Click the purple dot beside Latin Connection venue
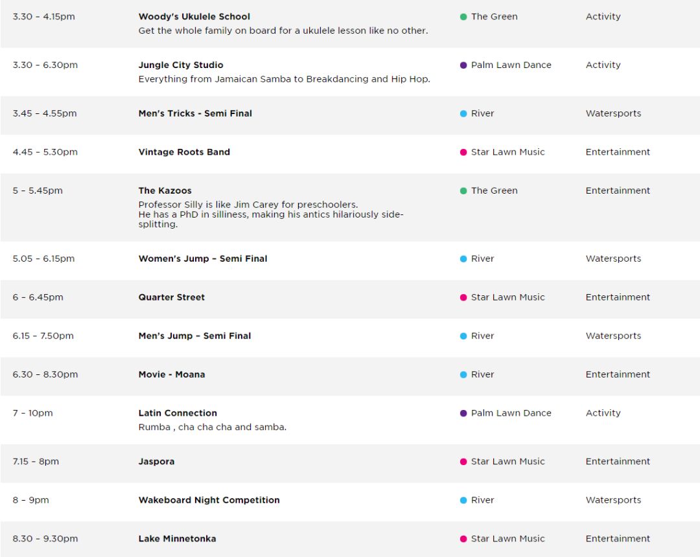 coord(463,413)
